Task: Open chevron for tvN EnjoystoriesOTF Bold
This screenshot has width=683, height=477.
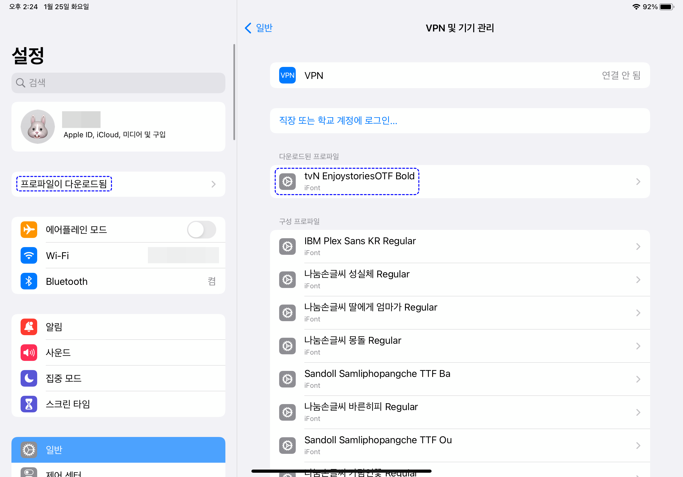Action: pyautogui.click(x=638, y=182)
